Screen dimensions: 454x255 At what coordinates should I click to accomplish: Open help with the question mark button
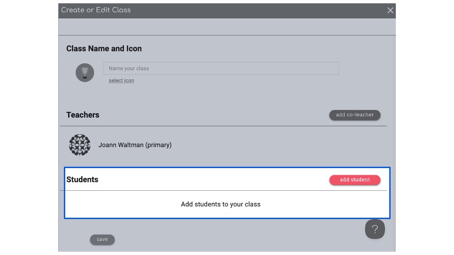coord(375,229)
